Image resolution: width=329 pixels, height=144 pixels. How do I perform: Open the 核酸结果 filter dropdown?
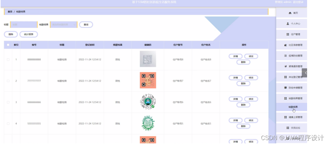[63, 25]
